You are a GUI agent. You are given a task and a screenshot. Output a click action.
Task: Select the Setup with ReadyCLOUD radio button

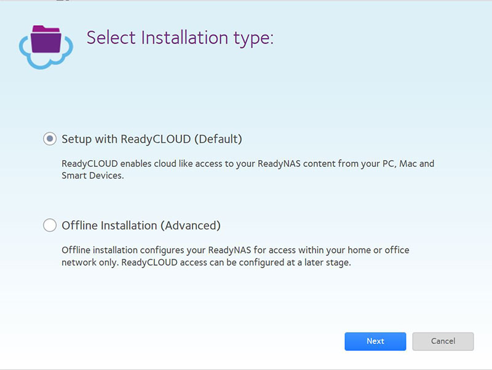[50, 139]
